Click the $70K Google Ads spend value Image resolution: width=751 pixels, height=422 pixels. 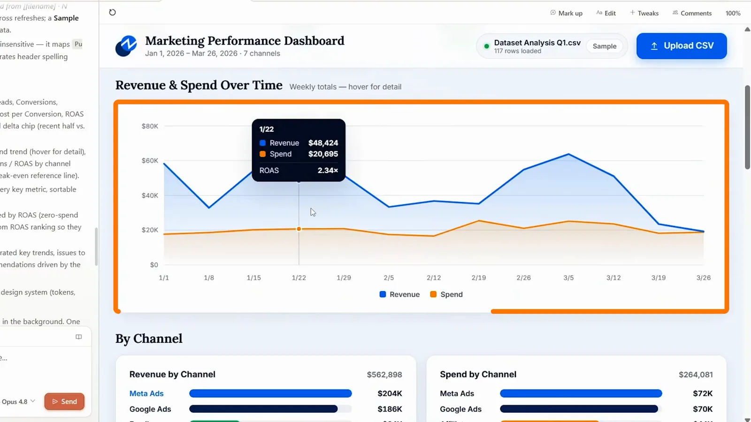pos(703,409)
